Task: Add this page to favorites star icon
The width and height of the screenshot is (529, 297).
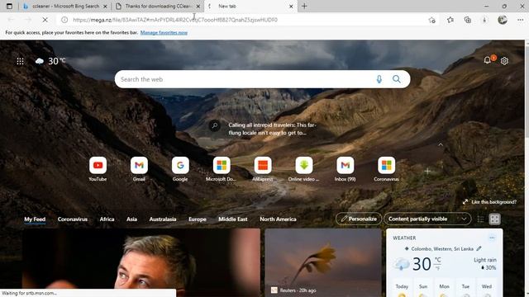Action: tap(431, 20)
